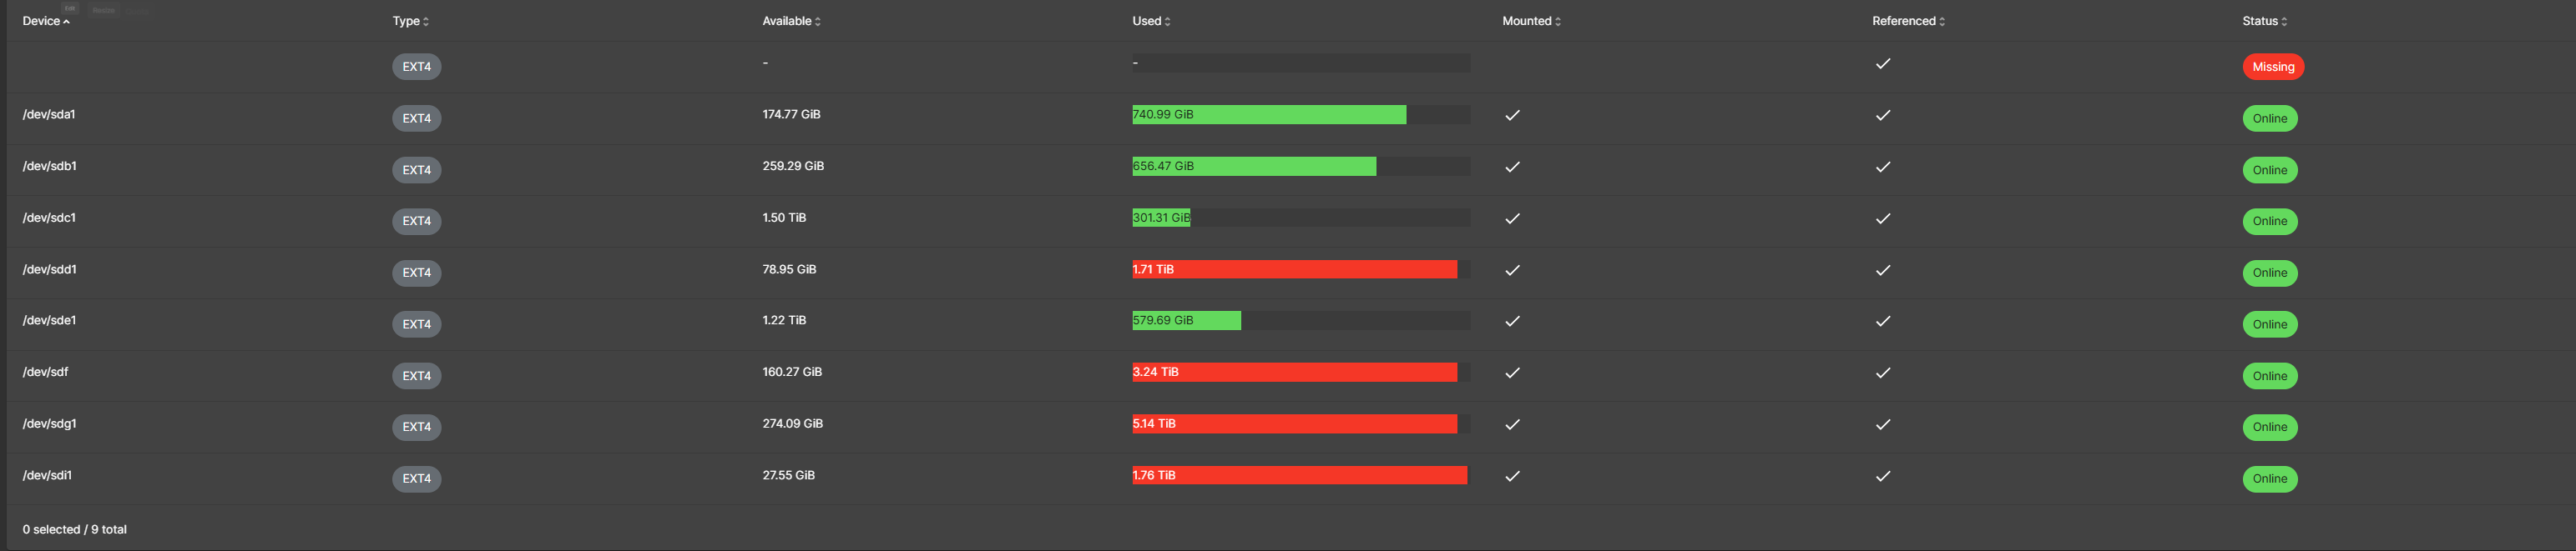Click the Referenced checkmark for the Missing filesystem
Image resolution: width=2576 pixels, height=551 pixels.
(x=1883, y=64)
